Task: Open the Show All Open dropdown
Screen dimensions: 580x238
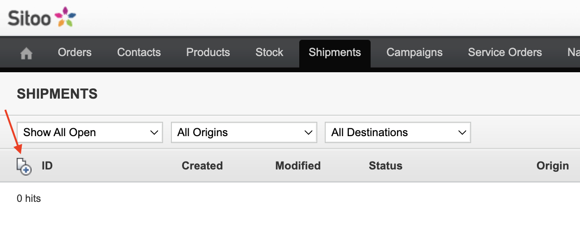Action: tap(90, 132)
